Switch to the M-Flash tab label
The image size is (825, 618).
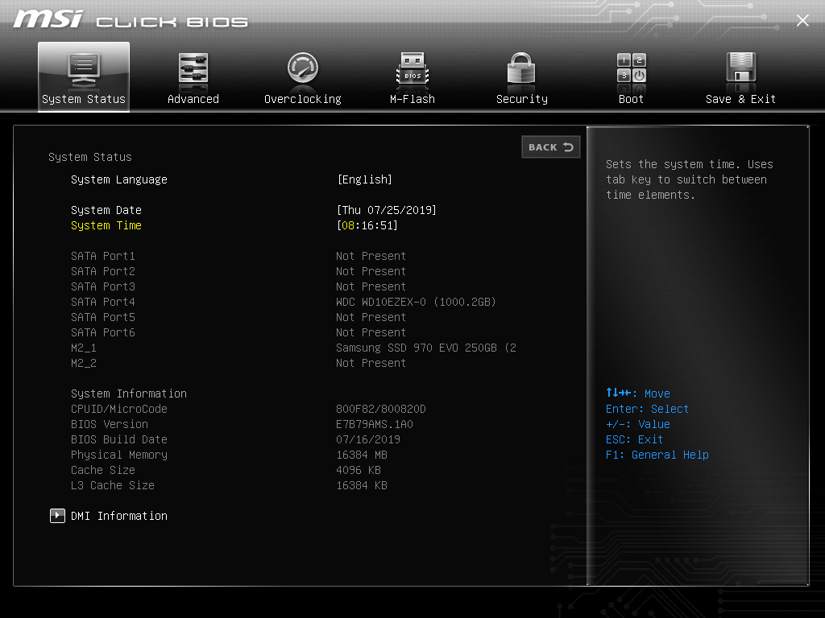tap(412, 99)
